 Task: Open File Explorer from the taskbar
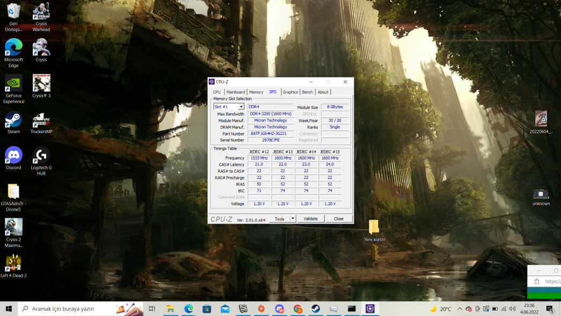170,309
